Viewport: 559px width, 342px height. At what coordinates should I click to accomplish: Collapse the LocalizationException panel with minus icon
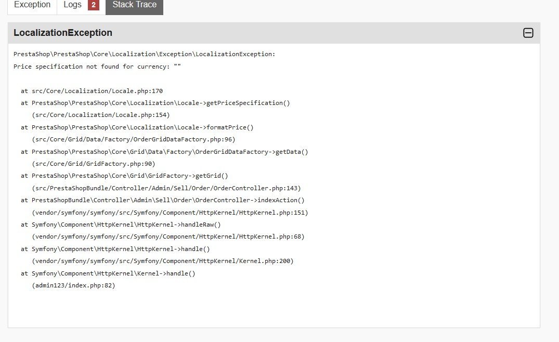(x=528, y=33)
